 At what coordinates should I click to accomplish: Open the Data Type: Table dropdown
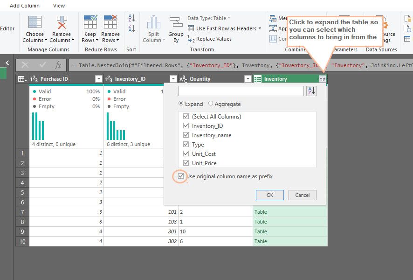[209, 18]
